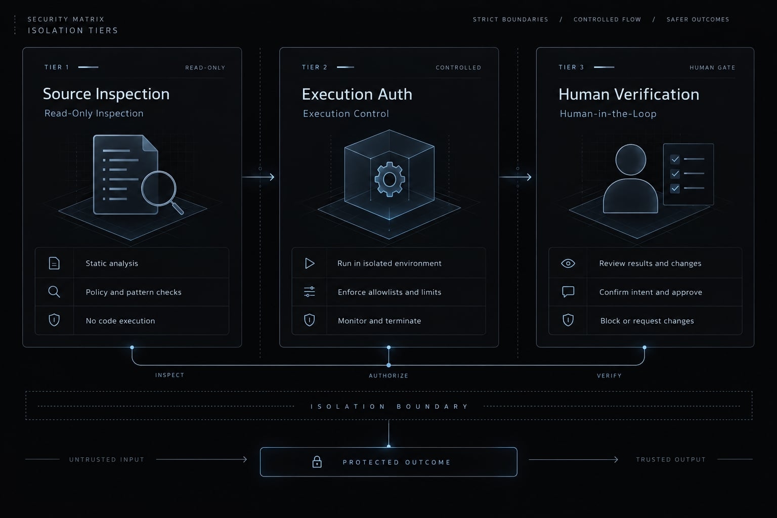
Task: Click the Policy and pattern checks text
Action: coord(134,292)
